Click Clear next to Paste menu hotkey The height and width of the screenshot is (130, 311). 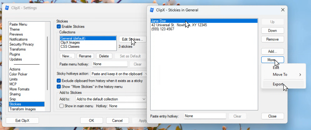[138, 64]
